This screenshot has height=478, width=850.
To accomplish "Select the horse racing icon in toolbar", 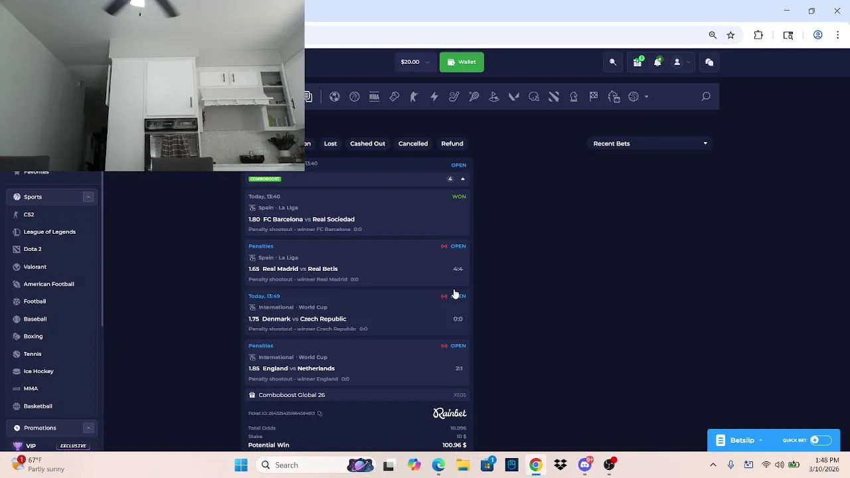I will click(x=614, y=97).
